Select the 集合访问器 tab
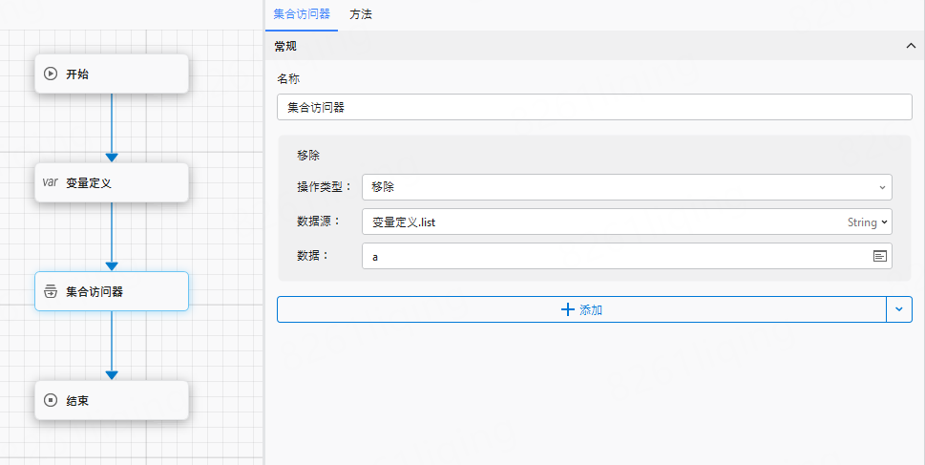The image size is (925, 465). point(302,14)
